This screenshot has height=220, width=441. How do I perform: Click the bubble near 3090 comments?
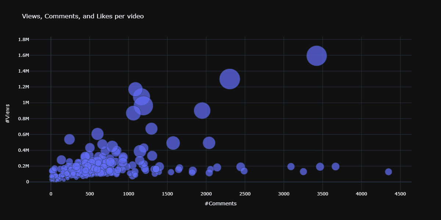[x=291, y=166]
